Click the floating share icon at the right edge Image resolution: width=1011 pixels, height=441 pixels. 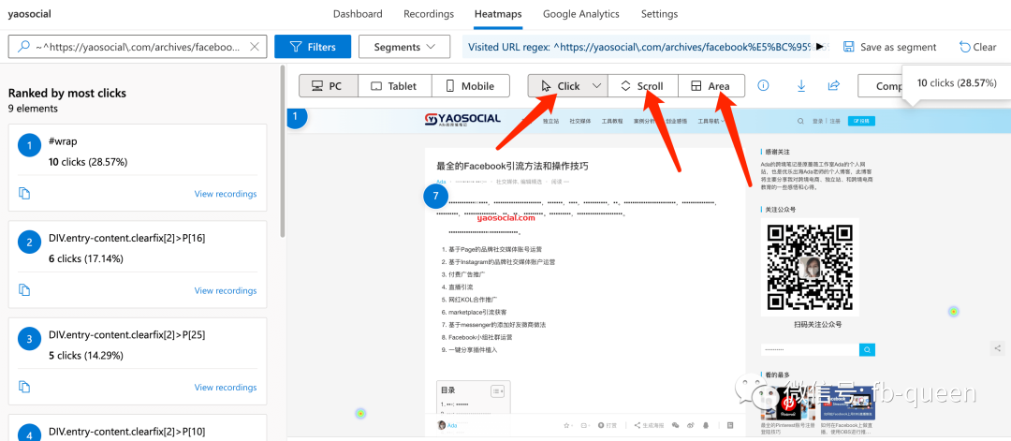[998, 348]
